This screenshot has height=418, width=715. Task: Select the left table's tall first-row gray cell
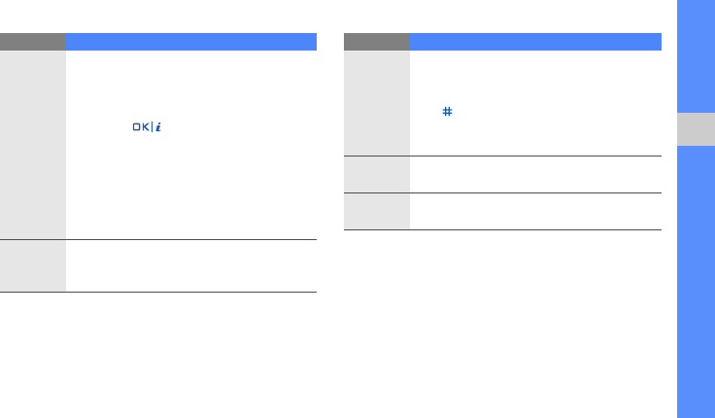coord(33,145)
